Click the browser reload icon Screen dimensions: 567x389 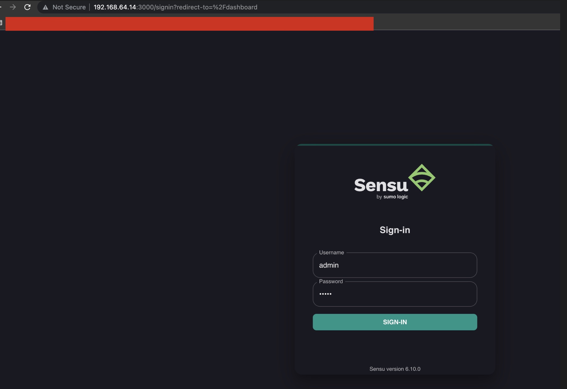pyautogui.click(x=27, y=7)
